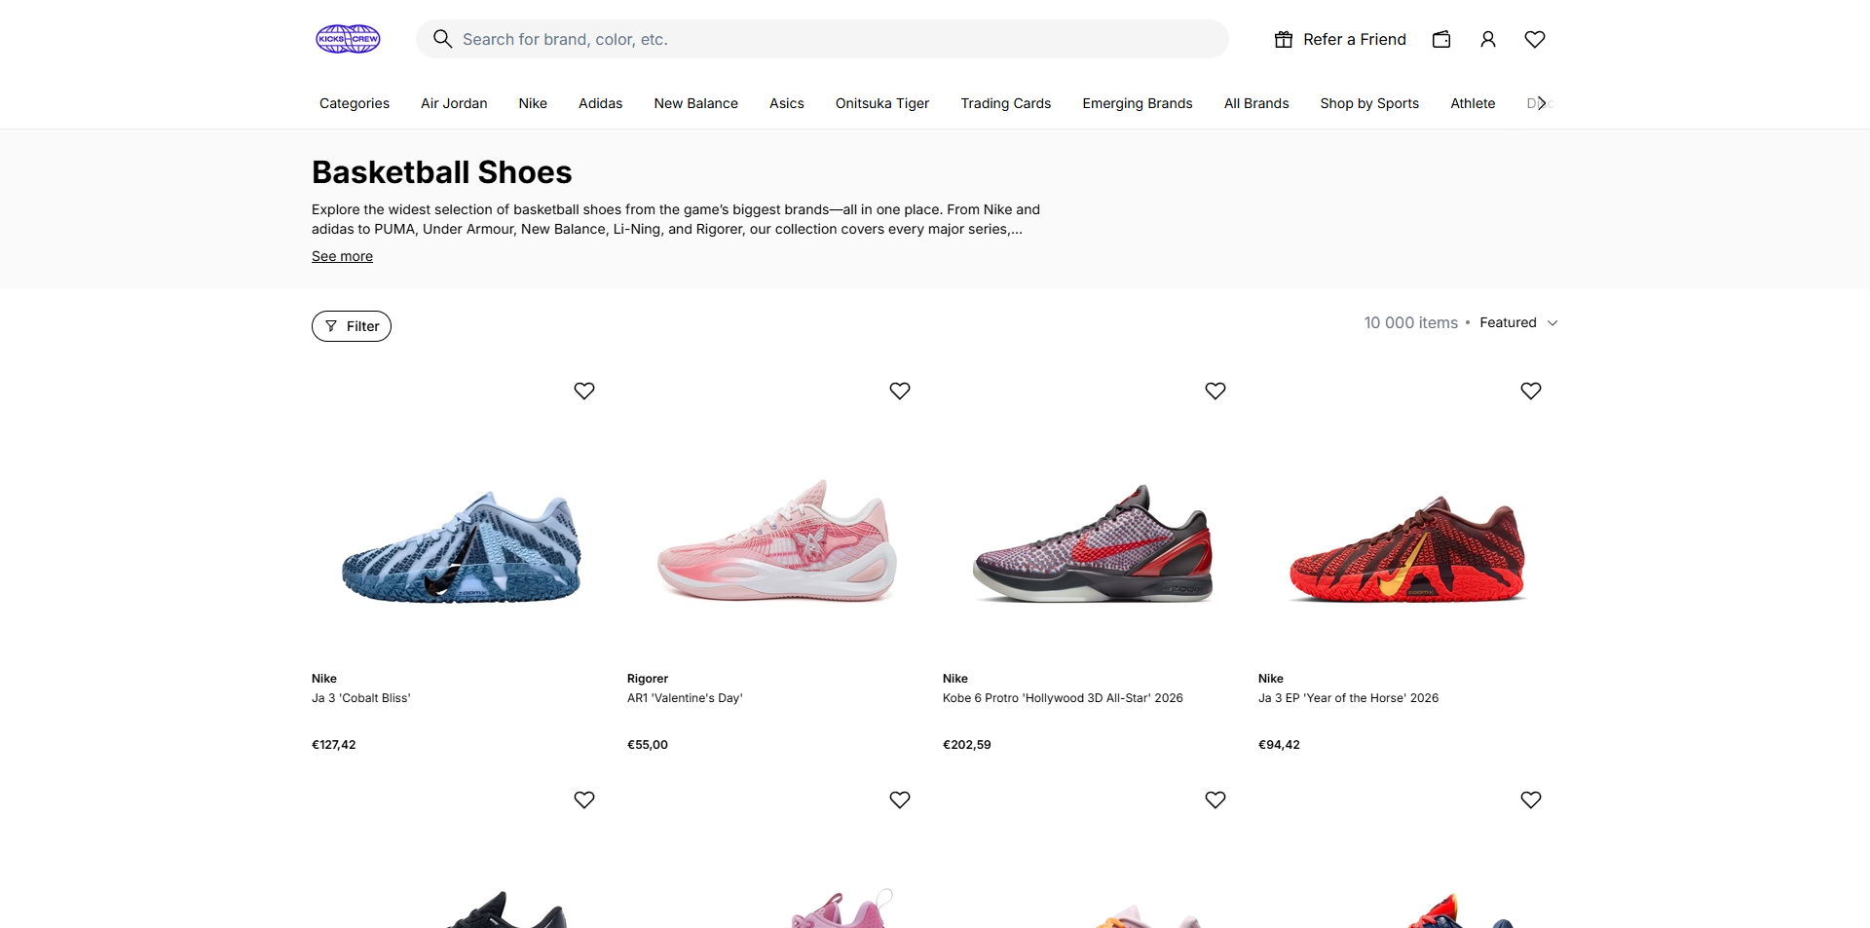Favorite the Kobe 6 Protro shoe
The image size is (1870, 928).
(x=1215, y=390)
